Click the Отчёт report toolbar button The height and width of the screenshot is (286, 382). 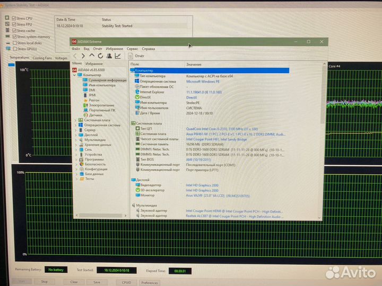coord(136,56)
